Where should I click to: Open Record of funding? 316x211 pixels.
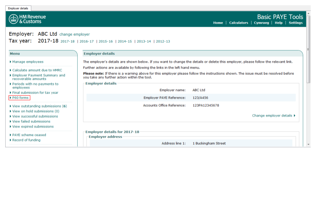[26, 140]
